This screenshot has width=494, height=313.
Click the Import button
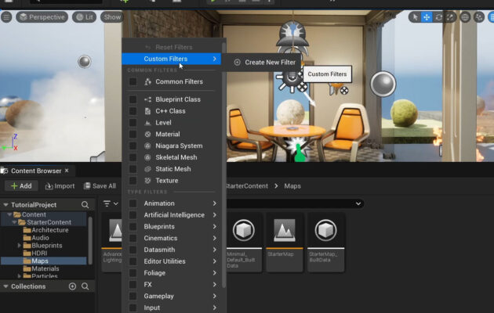[60, 186]
